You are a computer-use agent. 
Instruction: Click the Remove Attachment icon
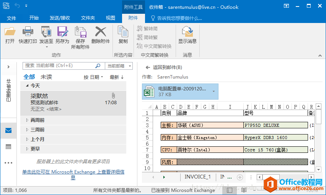pos(101,32)
